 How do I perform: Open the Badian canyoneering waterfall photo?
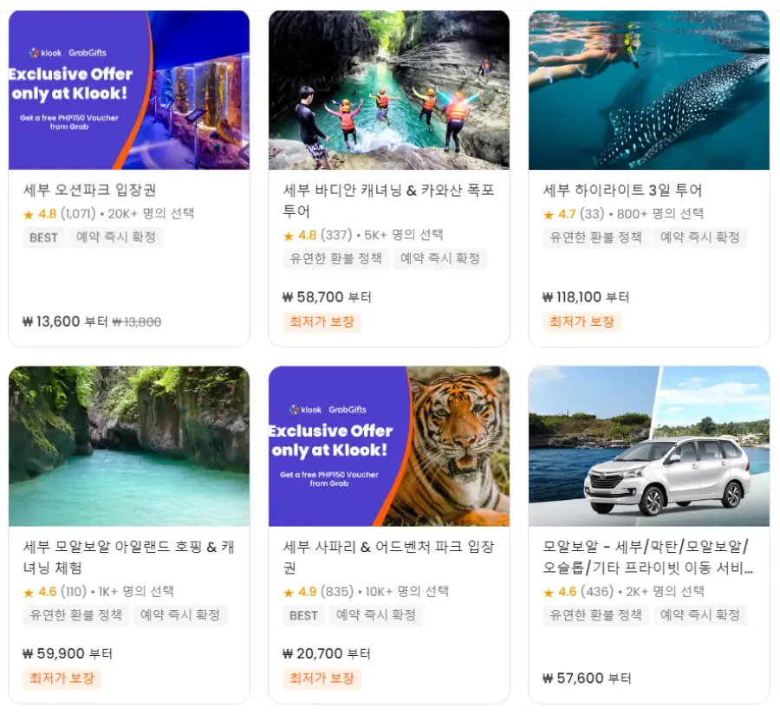(x=389, y=90)
